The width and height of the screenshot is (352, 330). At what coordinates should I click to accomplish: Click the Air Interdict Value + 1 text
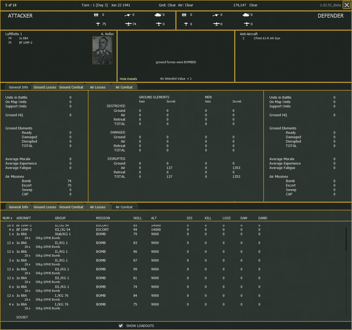click(176, 79)
